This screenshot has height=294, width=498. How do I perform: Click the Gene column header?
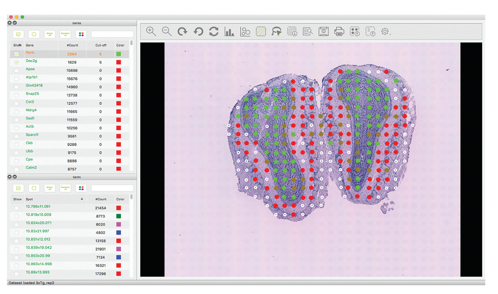pos(30,45)
